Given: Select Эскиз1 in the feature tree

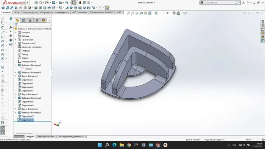Looking at the screenshot, I should coord(28,69).
